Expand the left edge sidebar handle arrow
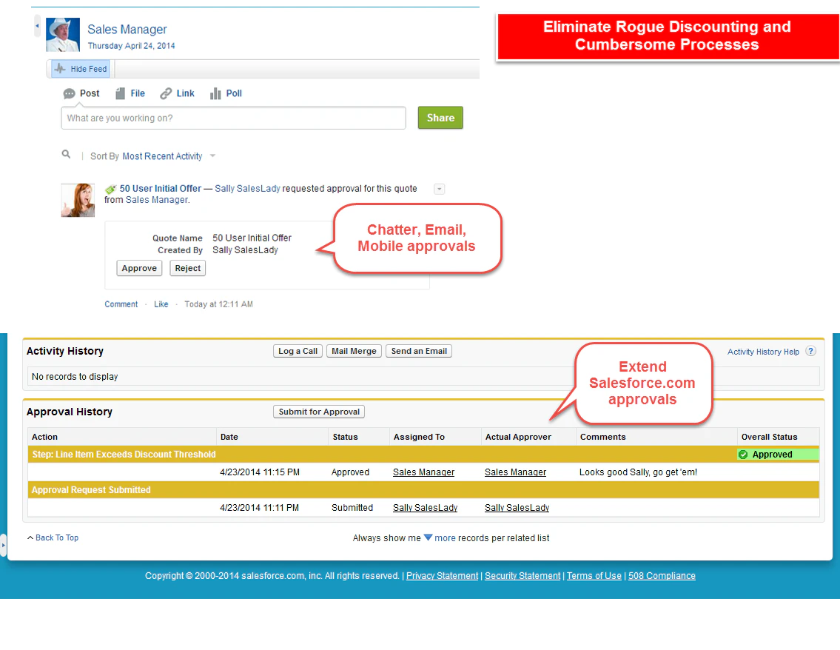Screen dimensions: 840x650 pyautogui.click(x=3, y=546)
